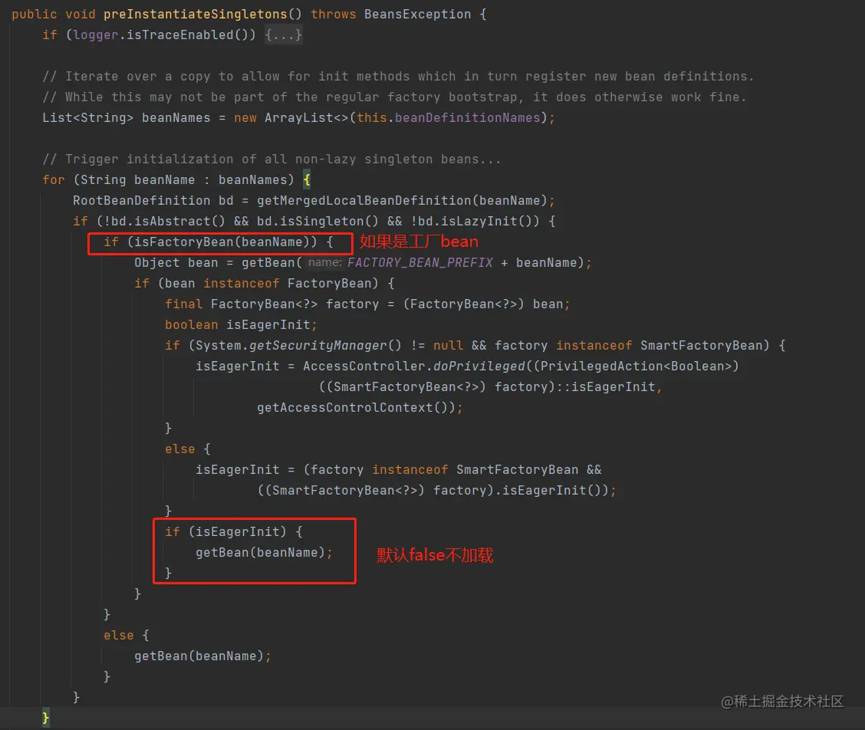This screenshot has height=730, width=865.
Task: Click PrivilegedAction<Boolean> cast
Action: tap(636, 366)
